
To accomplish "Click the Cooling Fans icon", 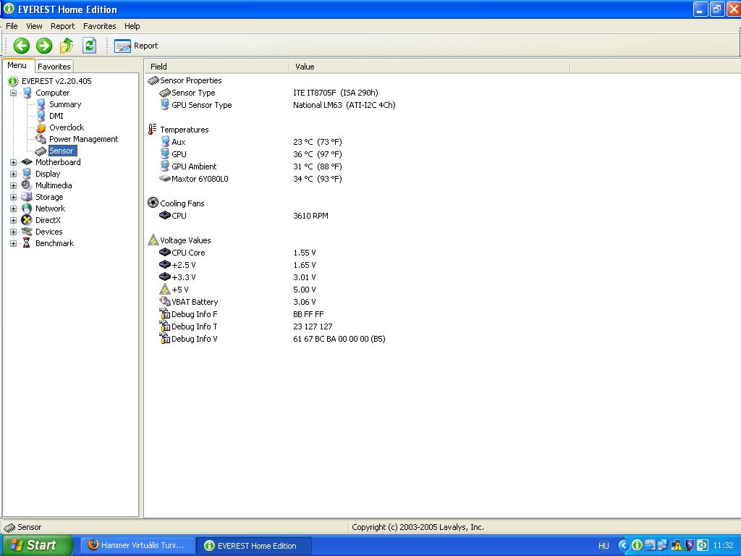I will tap(153, 203).
